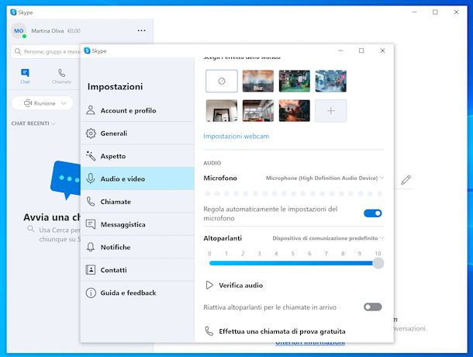The image size is (473, 357).
Task: Click the bell icon beside Notifiche
Action: click(91, 247)
